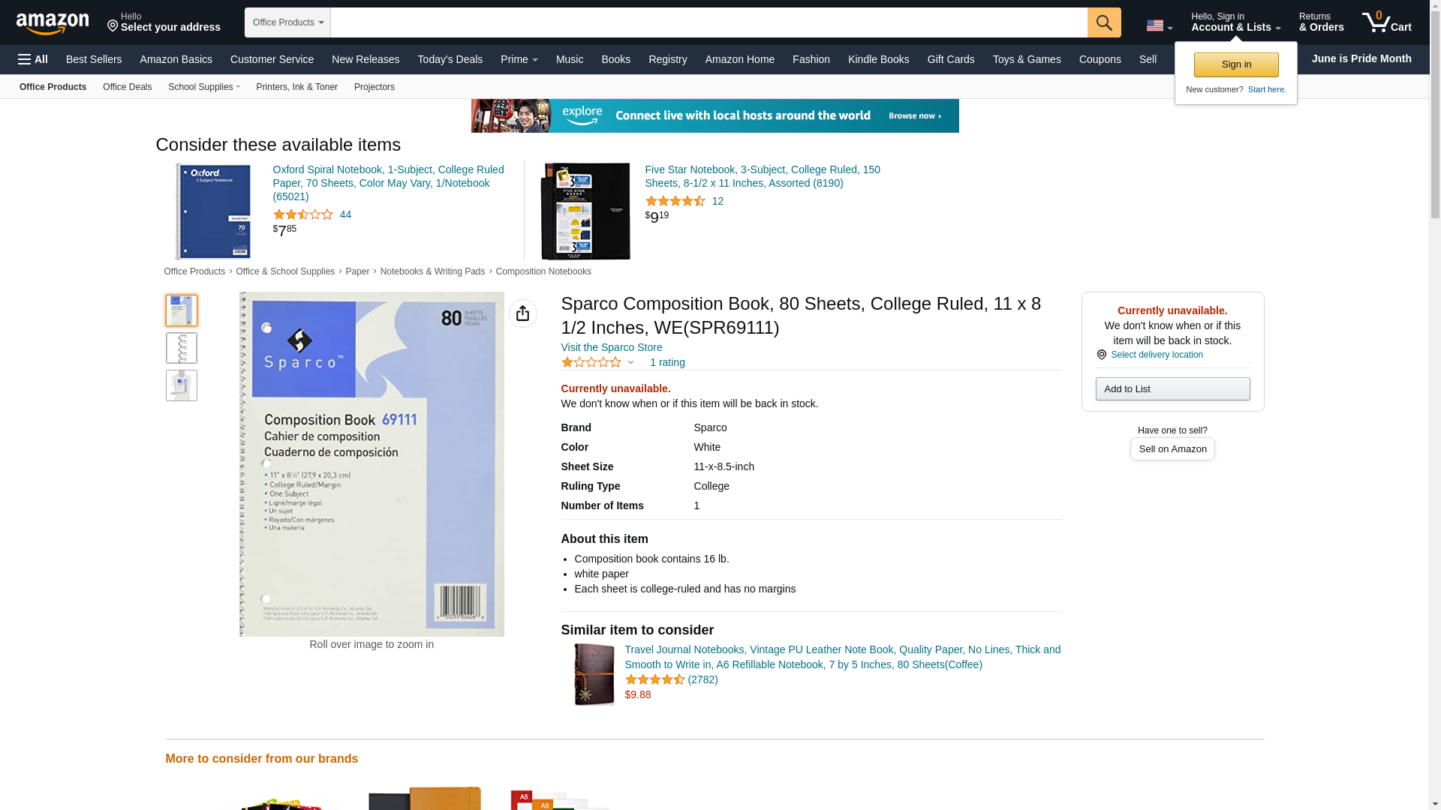Image resolution: width=1441 pixels, height=810 pixels.
Task: Open the School Supplies submenu
Action: tap(203, 87)
